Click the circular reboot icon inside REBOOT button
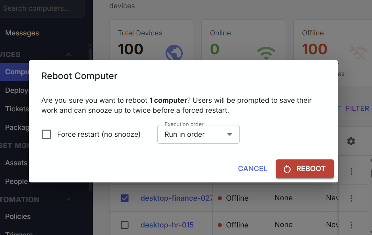Image resolution: width=372 pixels, height=235 pixels. [x=287, y=169]
